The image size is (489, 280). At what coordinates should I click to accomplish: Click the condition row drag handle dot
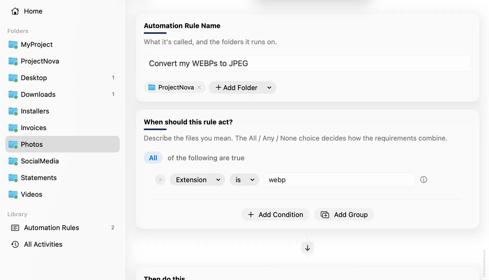(x=160, y=180)
